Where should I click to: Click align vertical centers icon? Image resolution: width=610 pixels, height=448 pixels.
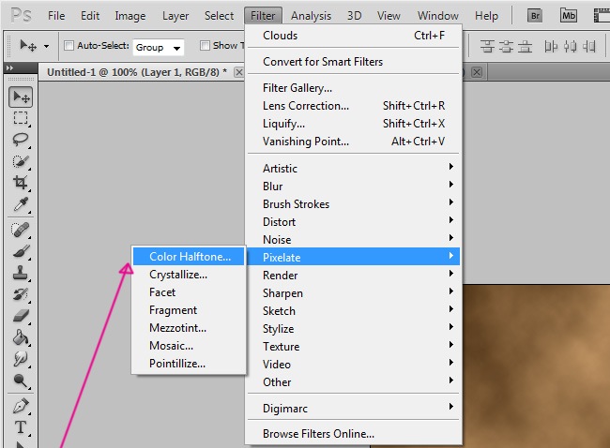(x=506, y=47)
